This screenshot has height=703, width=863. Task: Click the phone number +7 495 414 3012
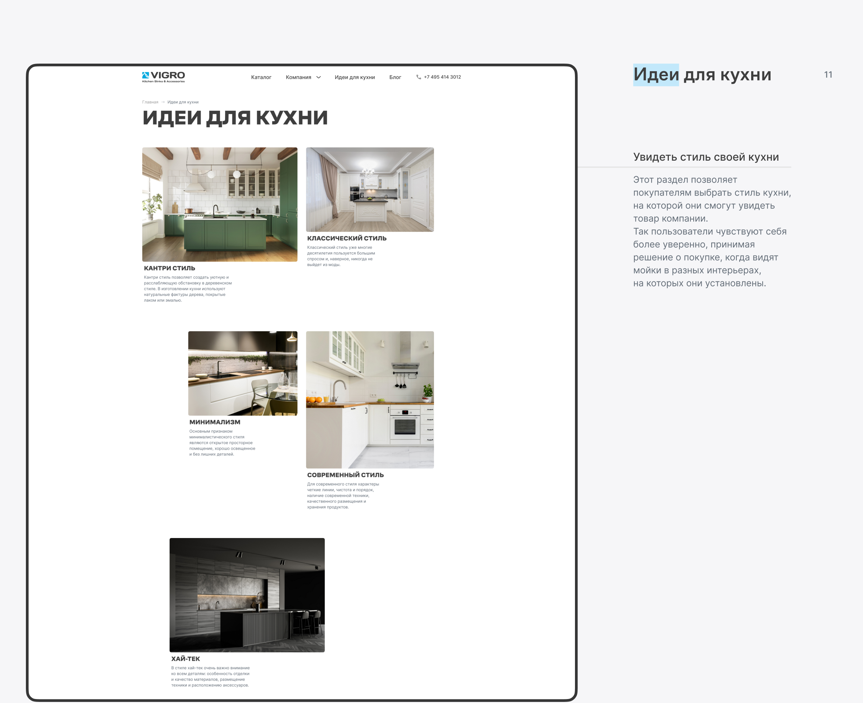pyautogui.click(x=442, y=77)
